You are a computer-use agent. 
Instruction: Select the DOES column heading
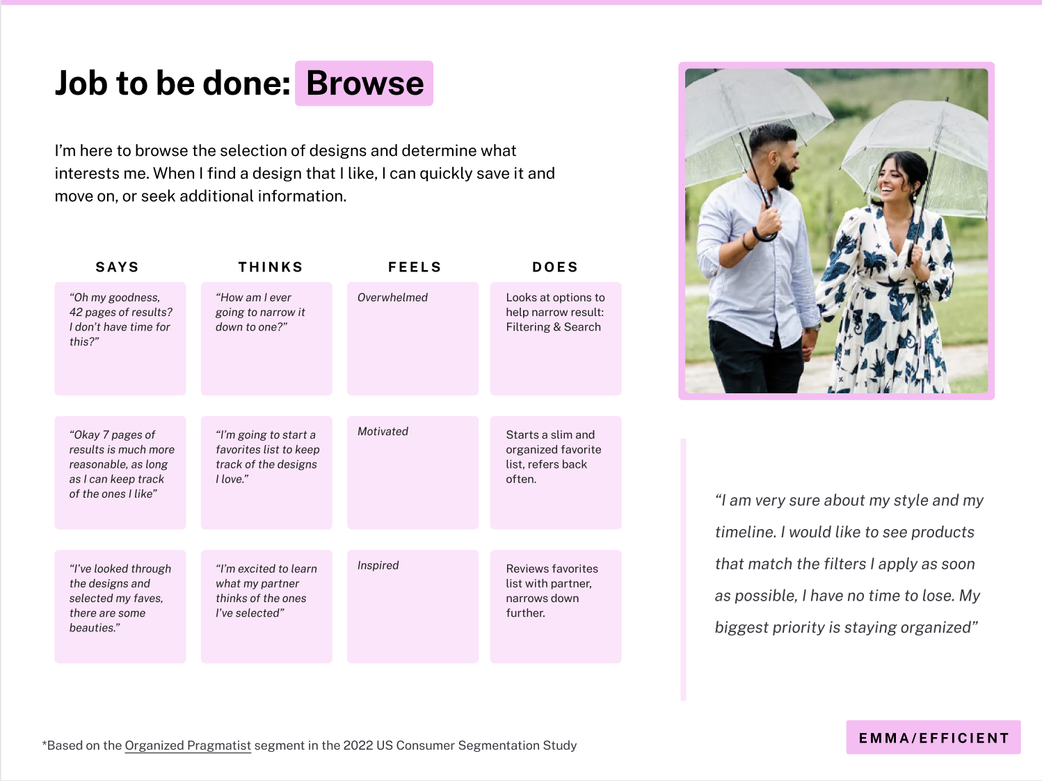point(555,267)
